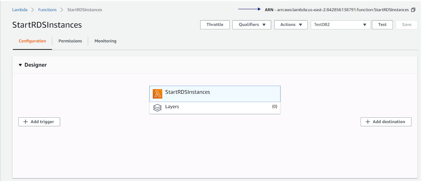Click the Layers stack icon
422x181 pixels.
pyautogui.click(x=157, y=108)
